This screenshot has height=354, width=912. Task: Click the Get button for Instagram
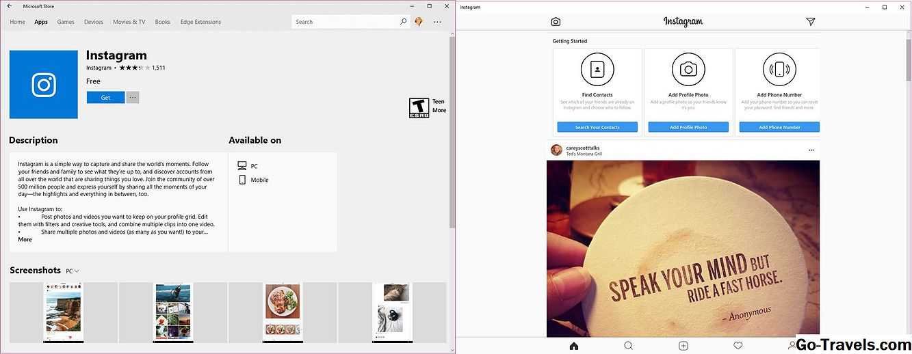point(105,98)
